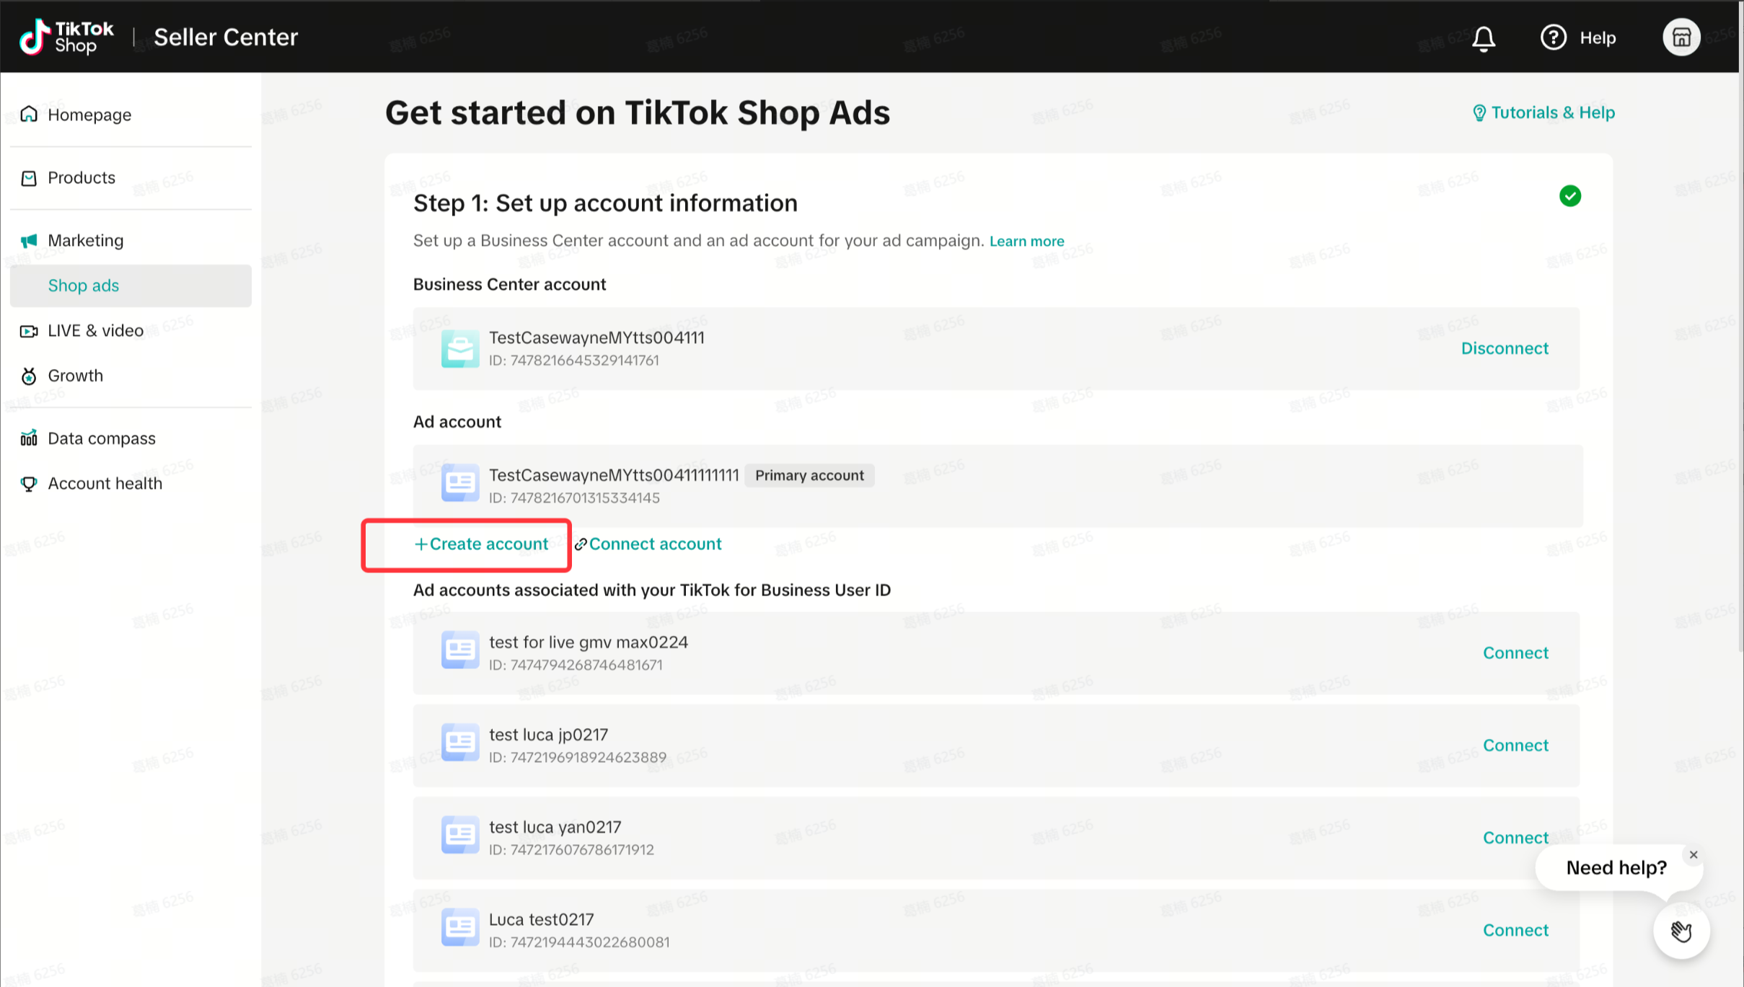
Task: Click the Business Center briefcase icon
Action: (460, 349)
